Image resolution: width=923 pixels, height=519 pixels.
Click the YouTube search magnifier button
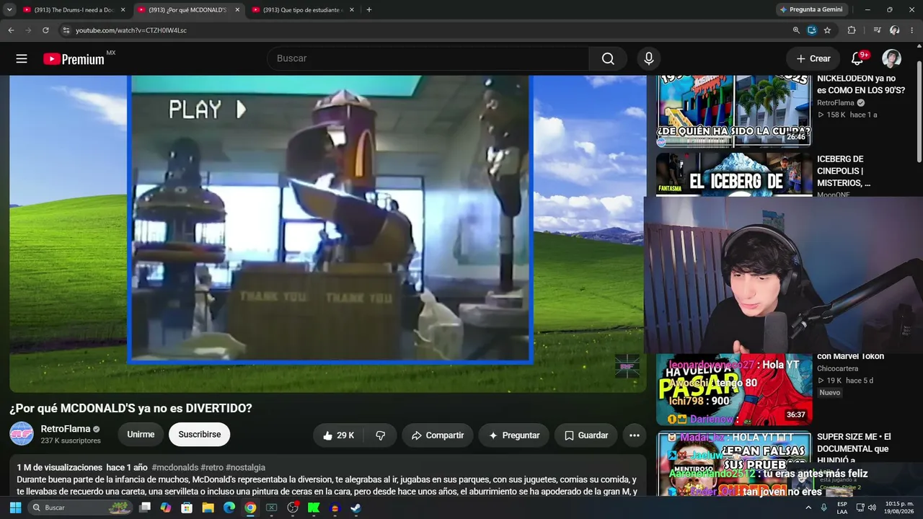tap(608, 58)
